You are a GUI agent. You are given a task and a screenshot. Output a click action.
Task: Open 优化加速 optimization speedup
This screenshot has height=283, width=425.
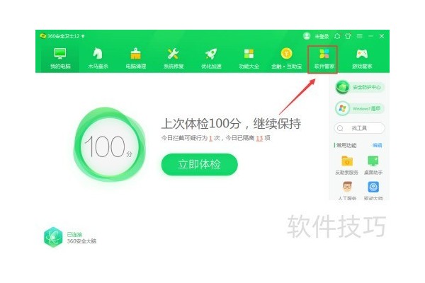[211, 58]
